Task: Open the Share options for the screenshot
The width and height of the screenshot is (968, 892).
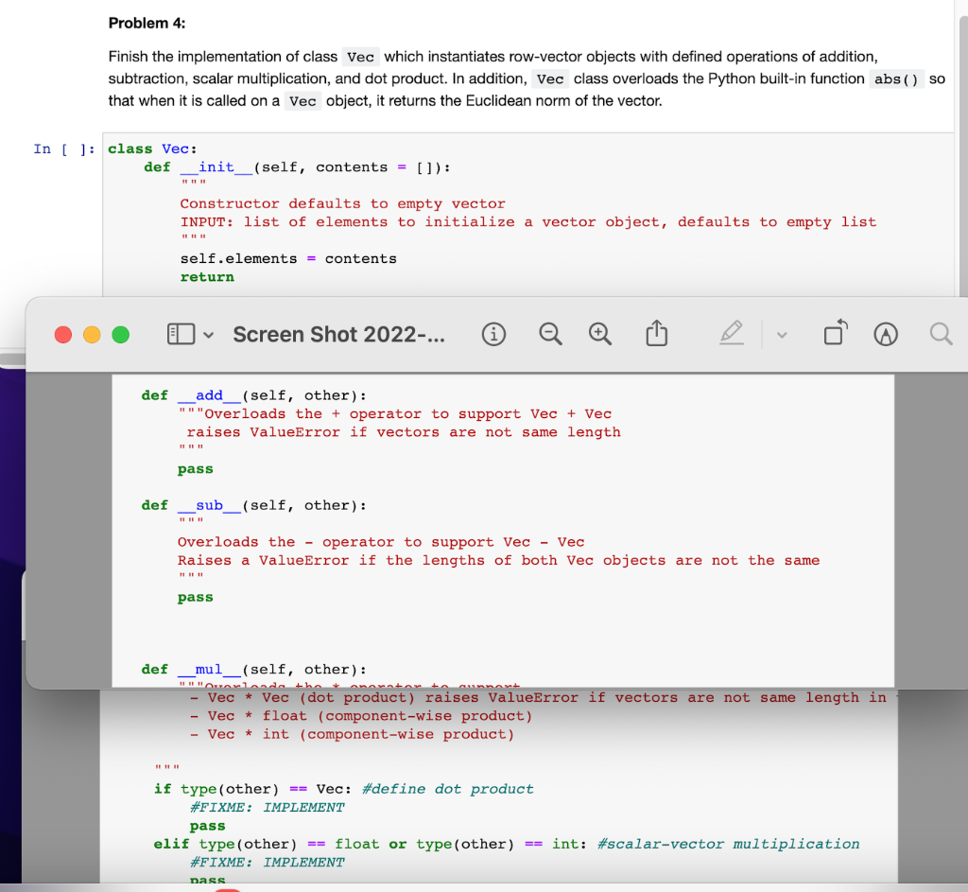Action: tap(656, 333)
